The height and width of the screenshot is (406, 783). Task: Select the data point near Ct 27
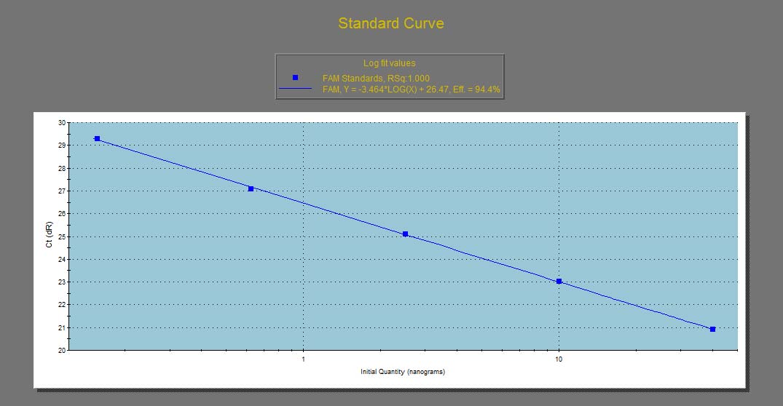click(x=251, y=188)
